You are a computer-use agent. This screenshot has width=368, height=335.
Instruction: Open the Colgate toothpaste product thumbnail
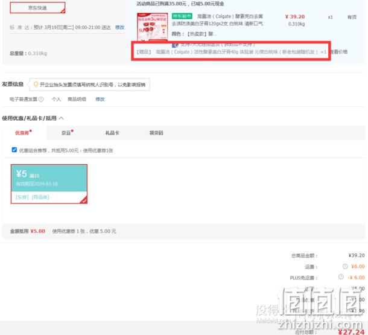click(152, 27)
